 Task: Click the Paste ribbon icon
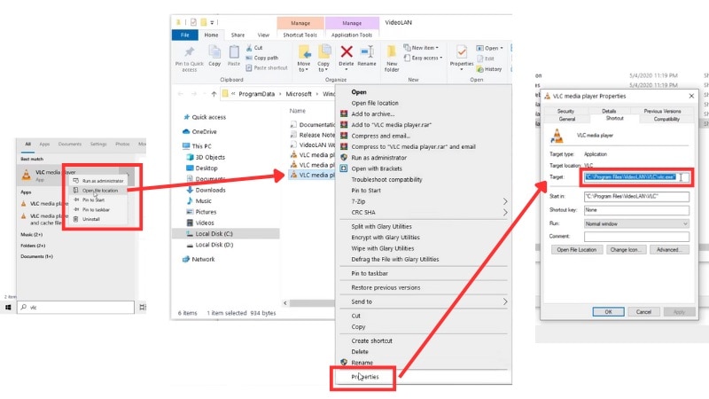tap(234, 56)
